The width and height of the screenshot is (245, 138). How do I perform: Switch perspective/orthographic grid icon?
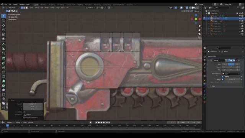[199, 38]
